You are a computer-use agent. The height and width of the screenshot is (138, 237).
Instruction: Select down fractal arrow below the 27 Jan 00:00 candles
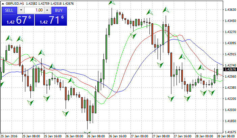tap(133, 36)
